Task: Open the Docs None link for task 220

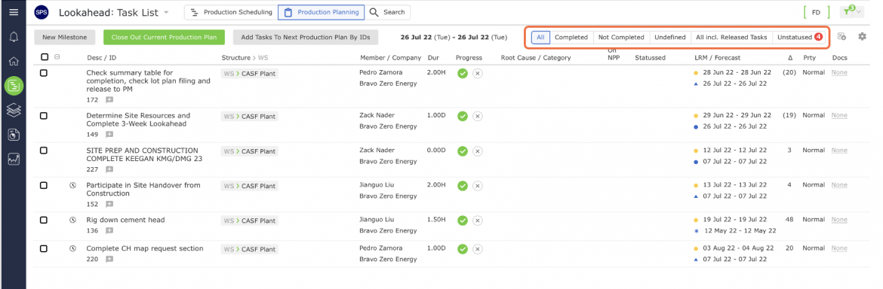Action: [x=839, y=248]
